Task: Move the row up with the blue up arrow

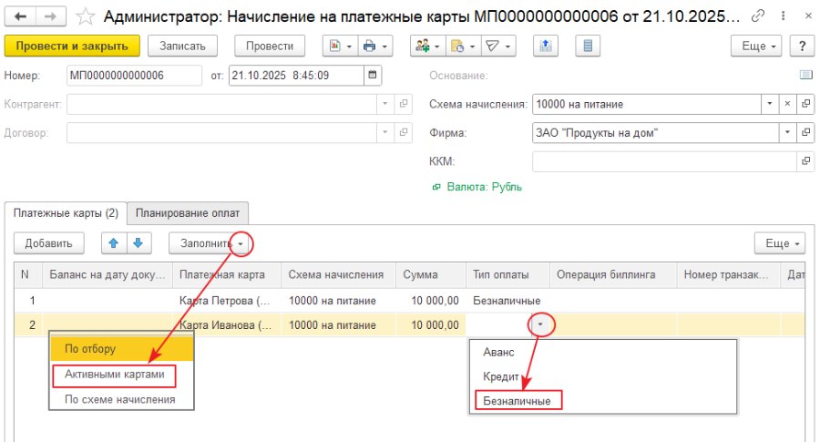Action: [114, 243]
